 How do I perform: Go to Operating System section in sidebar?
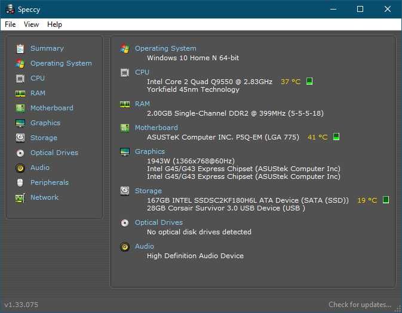pyautogui.click(x=61, y=63)
